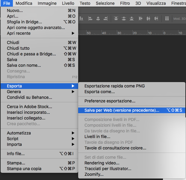
Task: Expand the Genera submenu
Action: (x=39, y=92)
